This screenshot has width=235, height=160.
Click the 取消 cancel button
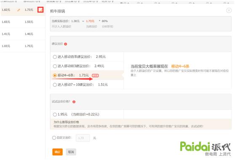pos(71,152)
